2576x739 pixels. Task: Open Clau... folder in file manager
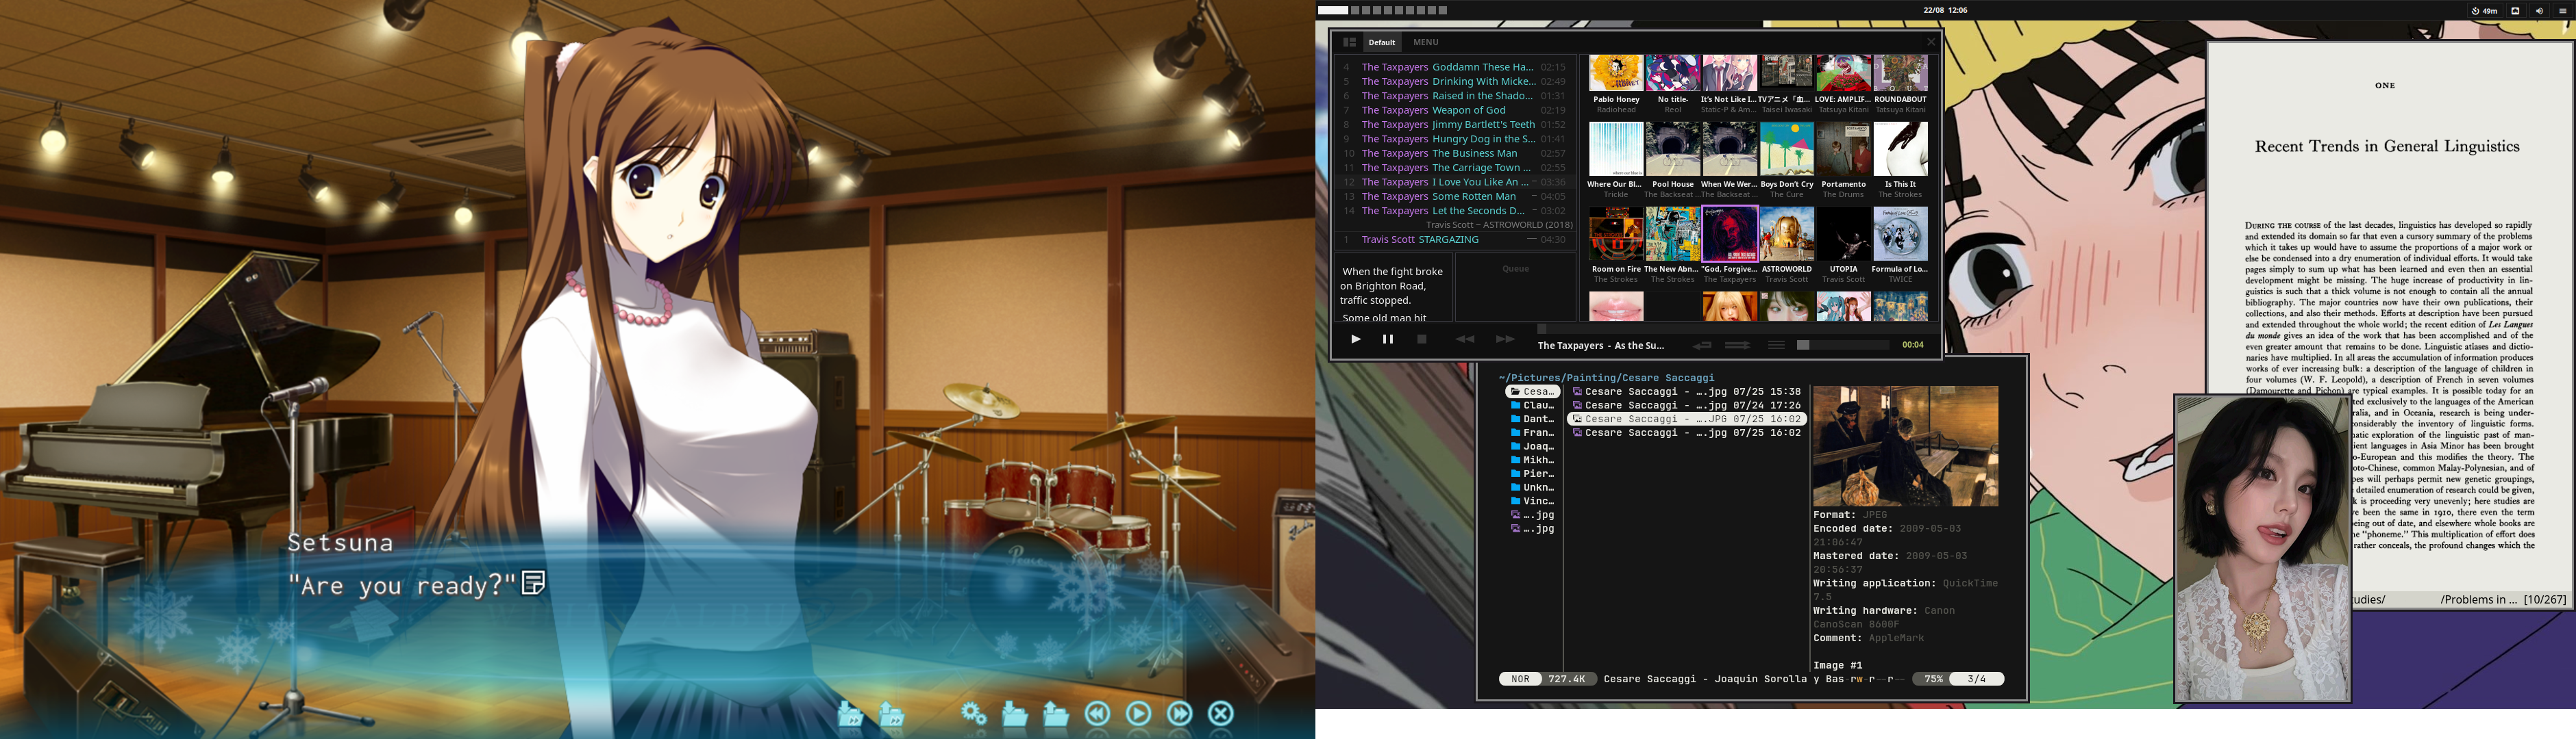1533,406
